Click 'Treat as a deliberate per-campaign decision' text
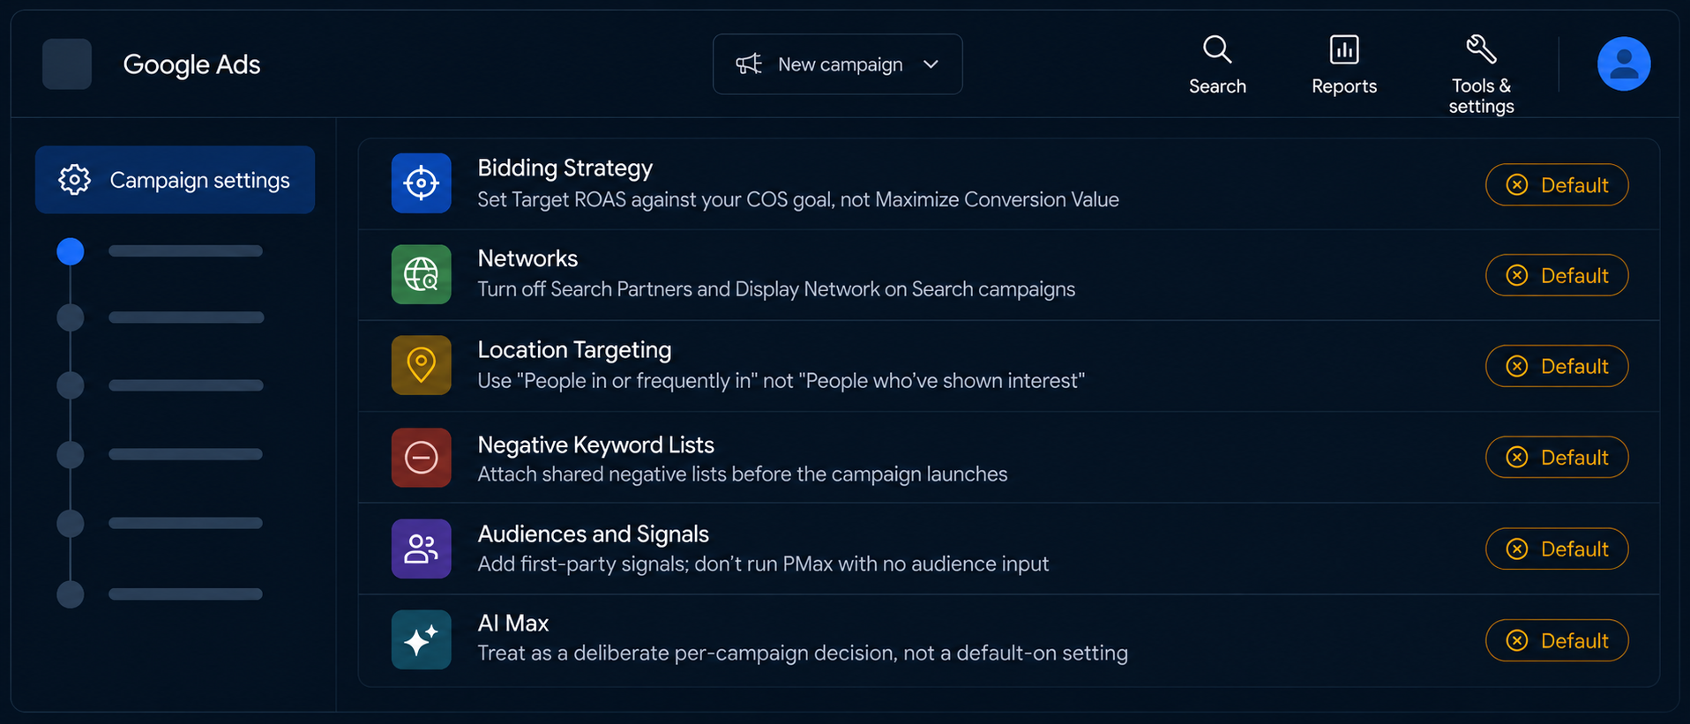The image size is (1690, 724). (803, 653)
